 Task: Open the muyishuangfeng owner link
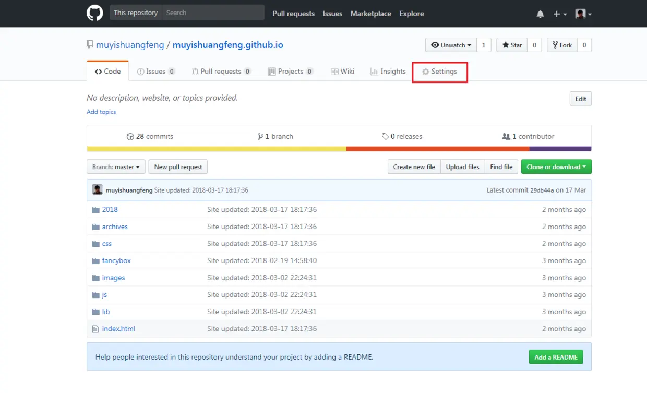pos(130,45)
